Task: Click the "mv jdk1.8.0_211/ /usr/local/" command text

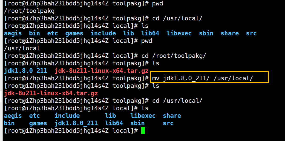Action: [202, 79]
